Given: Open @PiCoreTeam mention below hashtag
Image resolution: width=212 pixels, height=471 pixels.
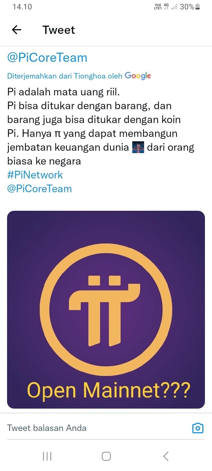Looking at the screenshot, I should pyautogui.click(x=39, y=189).
